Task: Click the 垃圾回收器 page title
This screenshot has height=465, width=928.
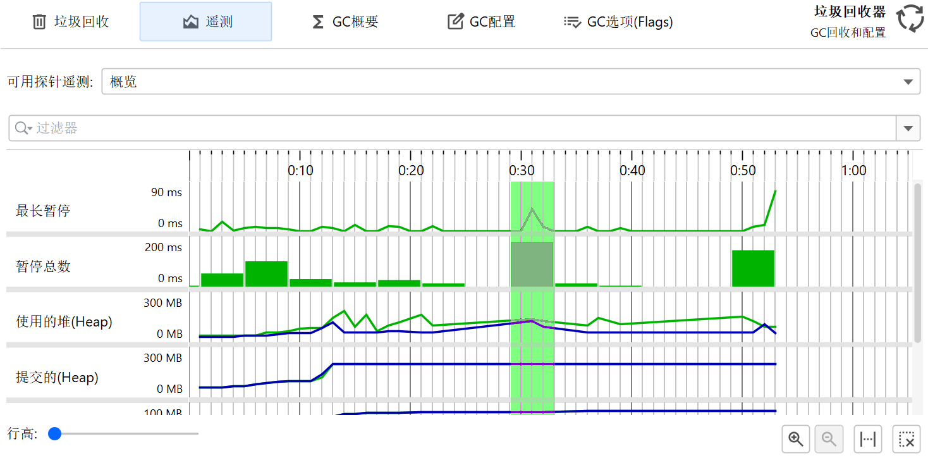Action: (x=849, y=12)
